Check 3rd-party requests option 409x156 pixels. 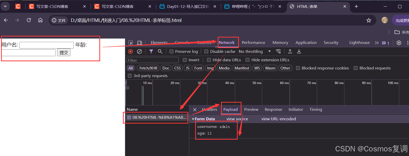pyautogui.click(x=130, y=76)
